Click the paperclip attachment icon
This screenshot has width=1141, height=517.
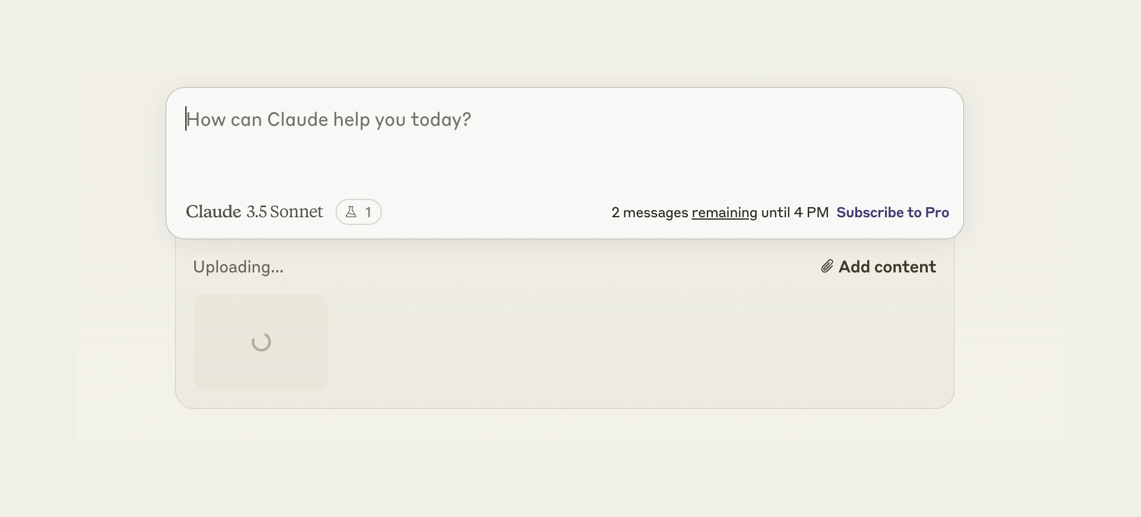tap(827, 267)
